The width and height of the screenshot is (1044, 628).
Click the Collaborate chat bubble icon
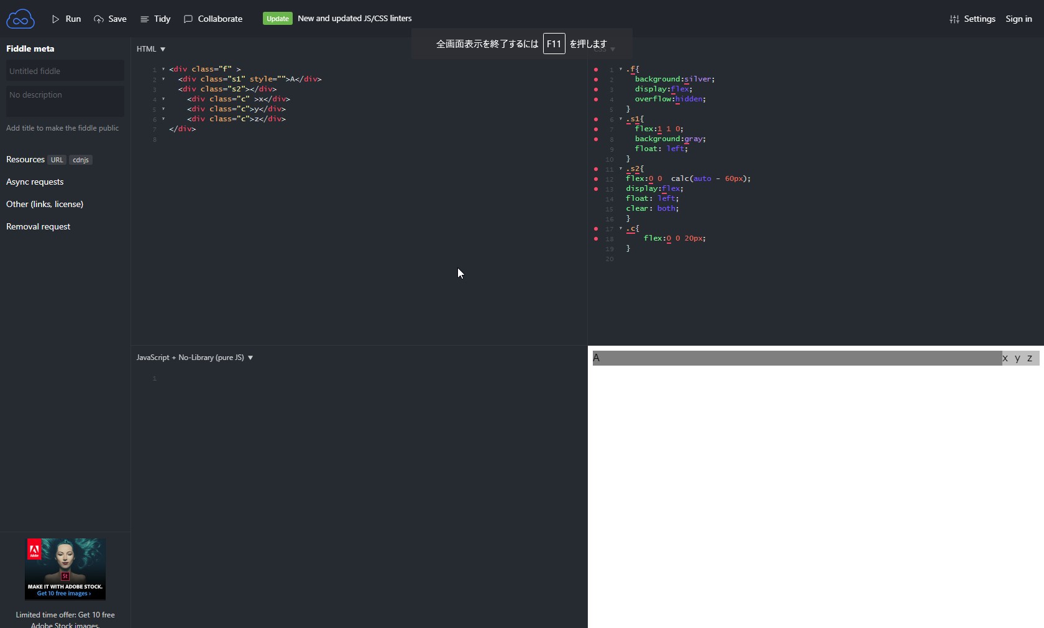188,19
